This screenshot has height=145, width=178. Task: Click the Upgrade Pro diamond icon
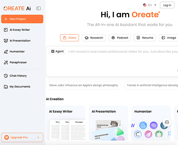pos(6,137)
